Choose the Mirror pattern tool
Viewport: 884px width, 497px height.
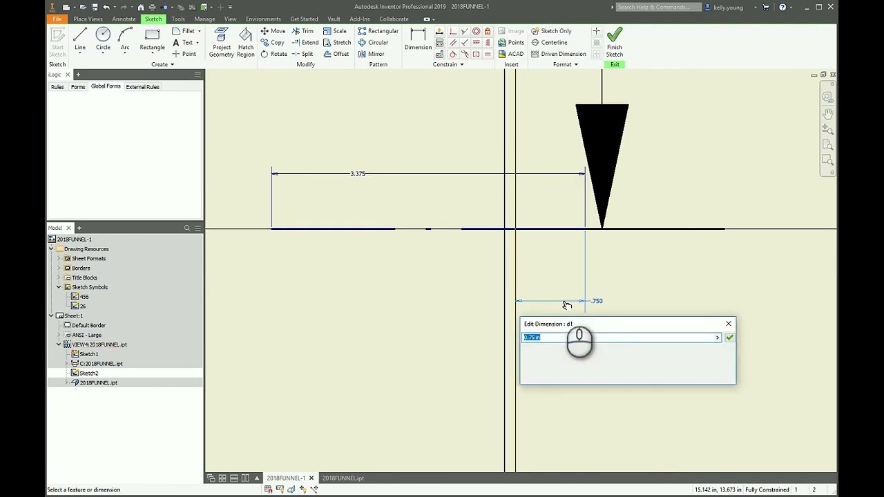[x=371, y=54]
